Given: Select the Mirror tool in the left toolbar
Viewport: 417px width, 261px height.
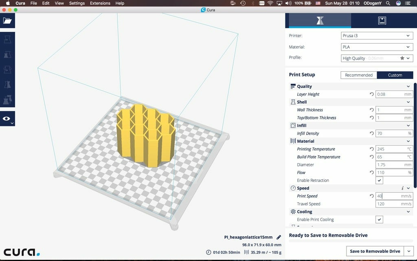Looking at the screenshot, I should click(x=7, y=85).
